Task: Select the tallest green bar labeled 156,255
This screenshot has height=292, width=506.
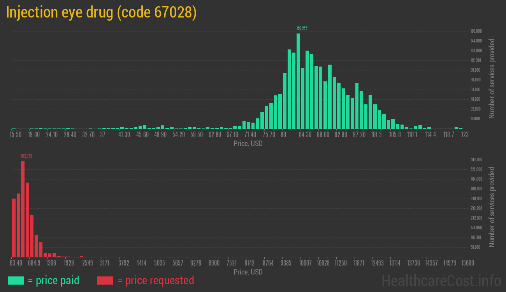Action: (298, 81)
